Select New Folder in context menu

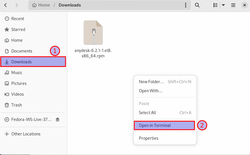coord(152,82)
